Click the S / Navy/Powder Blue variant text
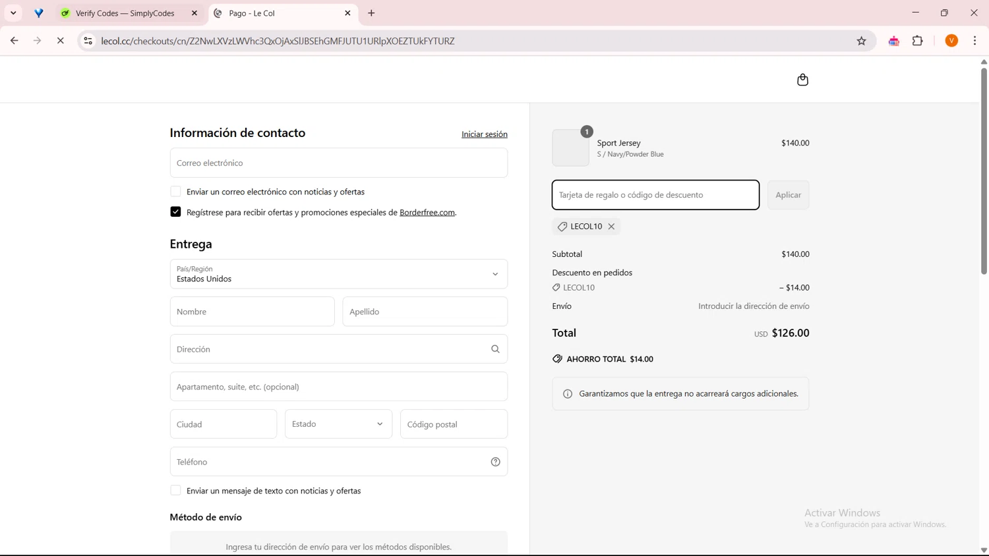Screen dimensions: 989x556 pyautogui.click(x=630, y=154)
